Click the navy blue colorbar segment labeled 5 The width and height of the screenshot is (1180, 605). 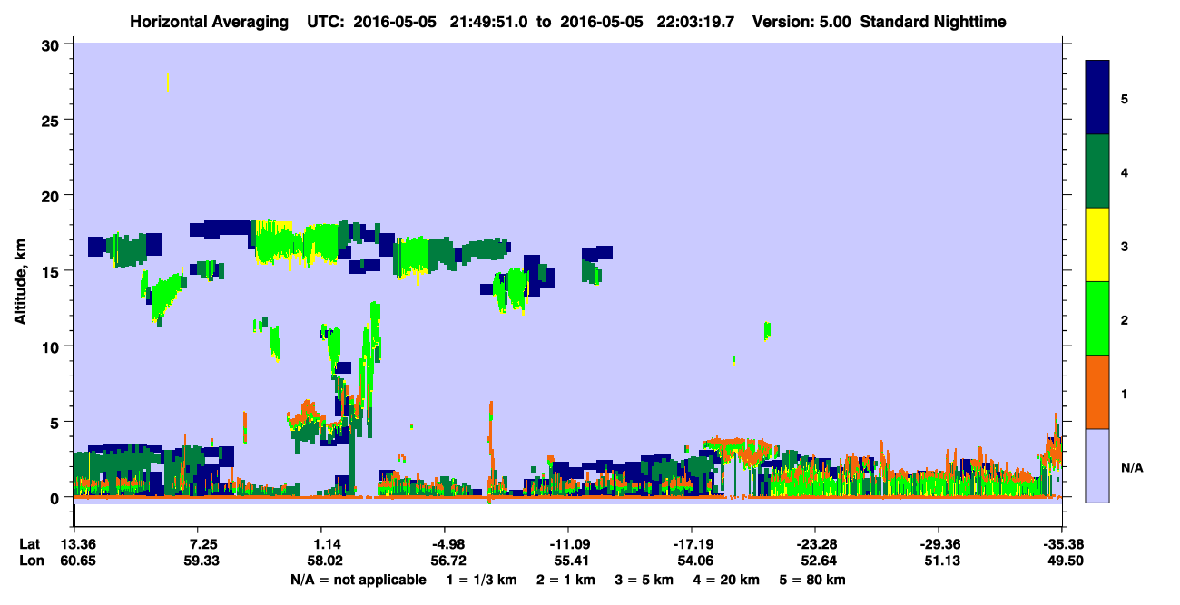tap(1097, 98)
